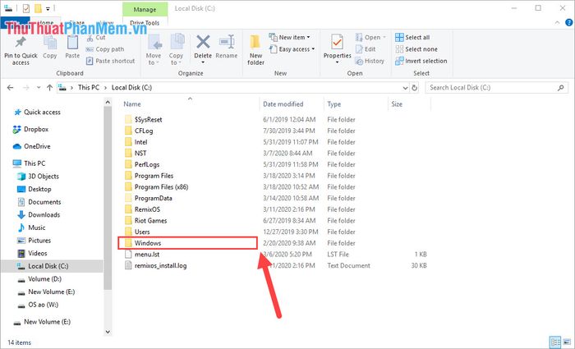Click Select all in the ribbon
Viewport: 575px width, 349px height.
(412, 38)
